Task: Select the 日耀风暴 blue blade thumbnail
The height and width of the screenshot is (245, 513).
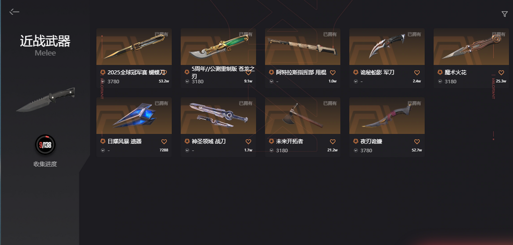Action: tap(134, 115)
